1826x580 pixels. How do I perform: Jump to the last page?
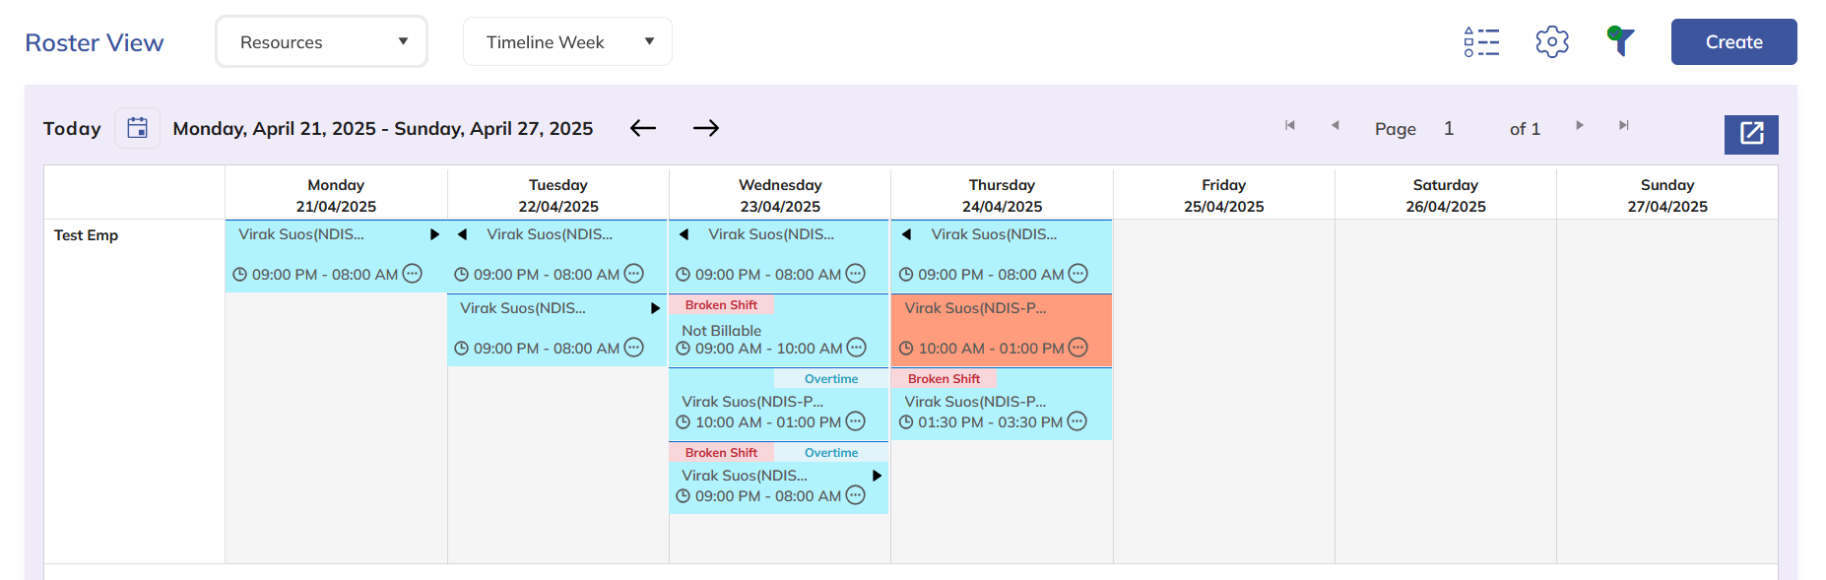1624,126
